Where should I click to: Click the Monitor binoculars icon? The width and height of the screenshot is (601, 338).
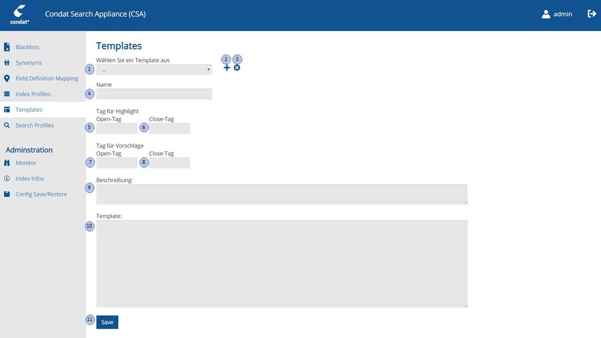coord(7,163)
